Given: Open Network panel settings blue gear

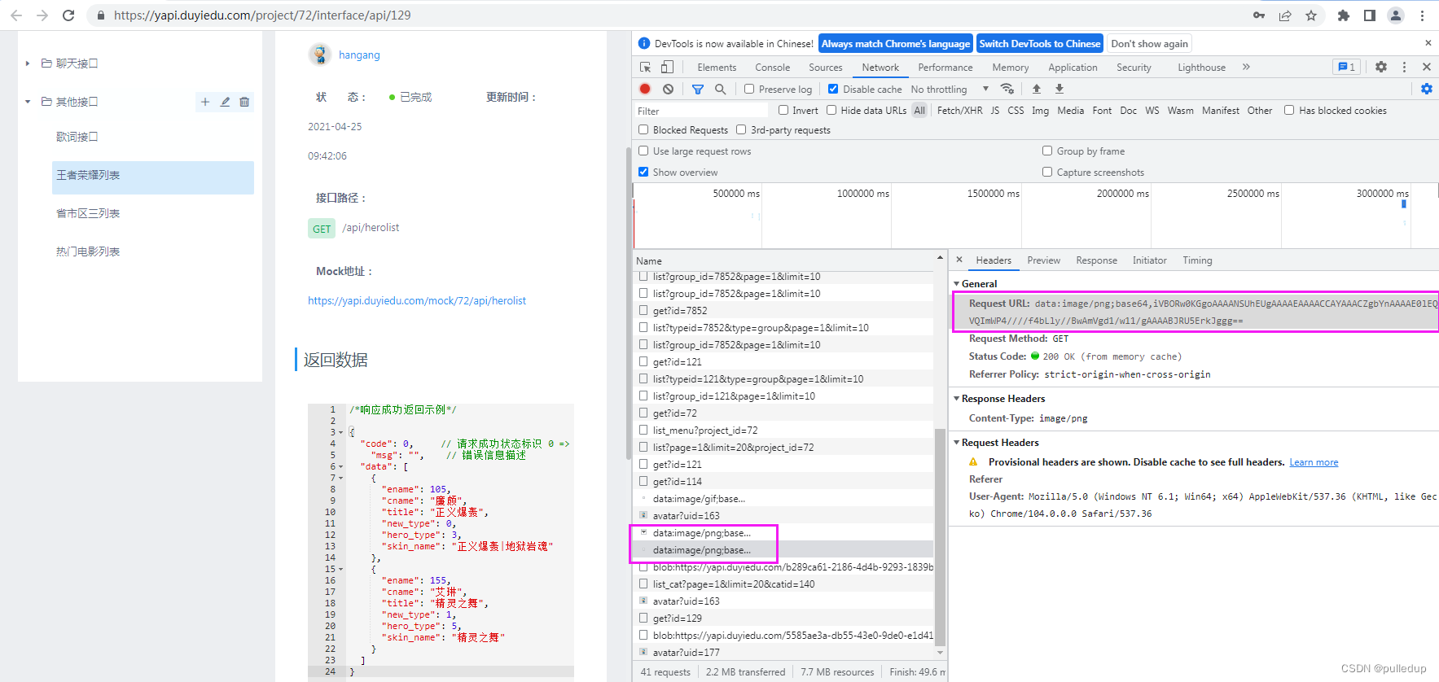Looking at the screenshot, I should [x=1427, y=89].
